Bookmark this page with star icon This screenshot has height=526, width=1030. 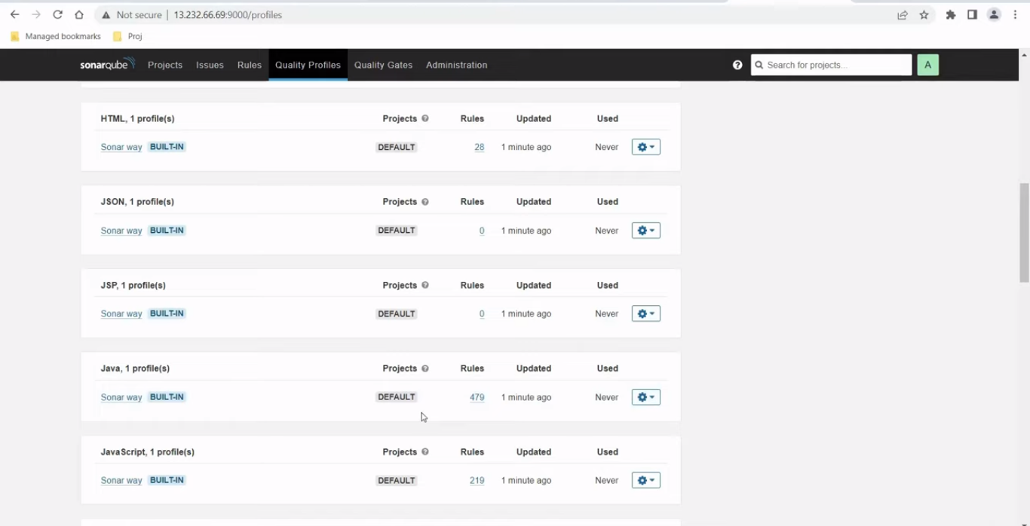924,15
